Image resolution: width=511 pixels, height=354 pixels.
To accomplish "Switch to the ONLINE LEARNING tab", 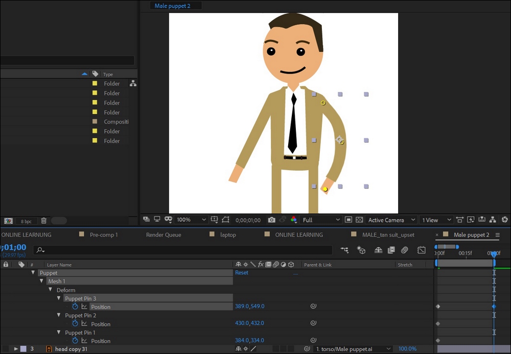I will pos(299,235).
